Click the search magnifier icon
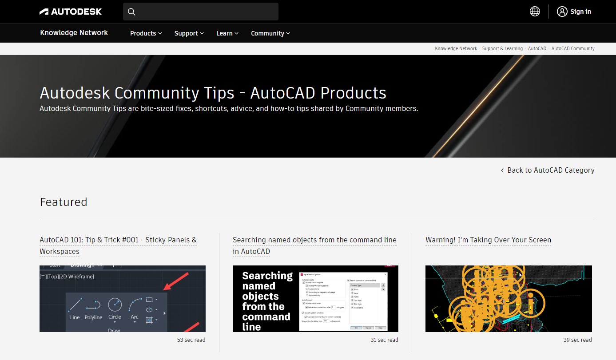The image size is (616, 360). coord(131,12)
